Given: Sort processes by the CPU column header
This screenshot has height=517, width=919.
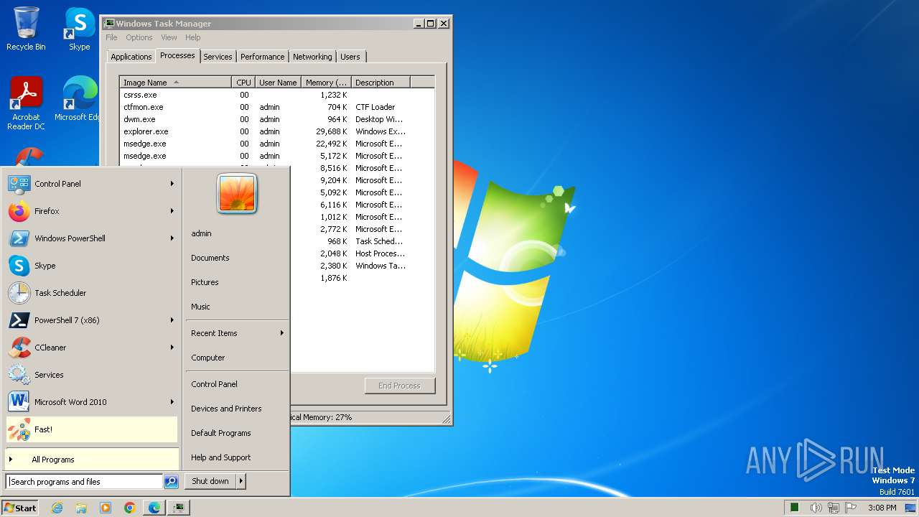Looking at the screenshot, I should [x=243, y=83].
